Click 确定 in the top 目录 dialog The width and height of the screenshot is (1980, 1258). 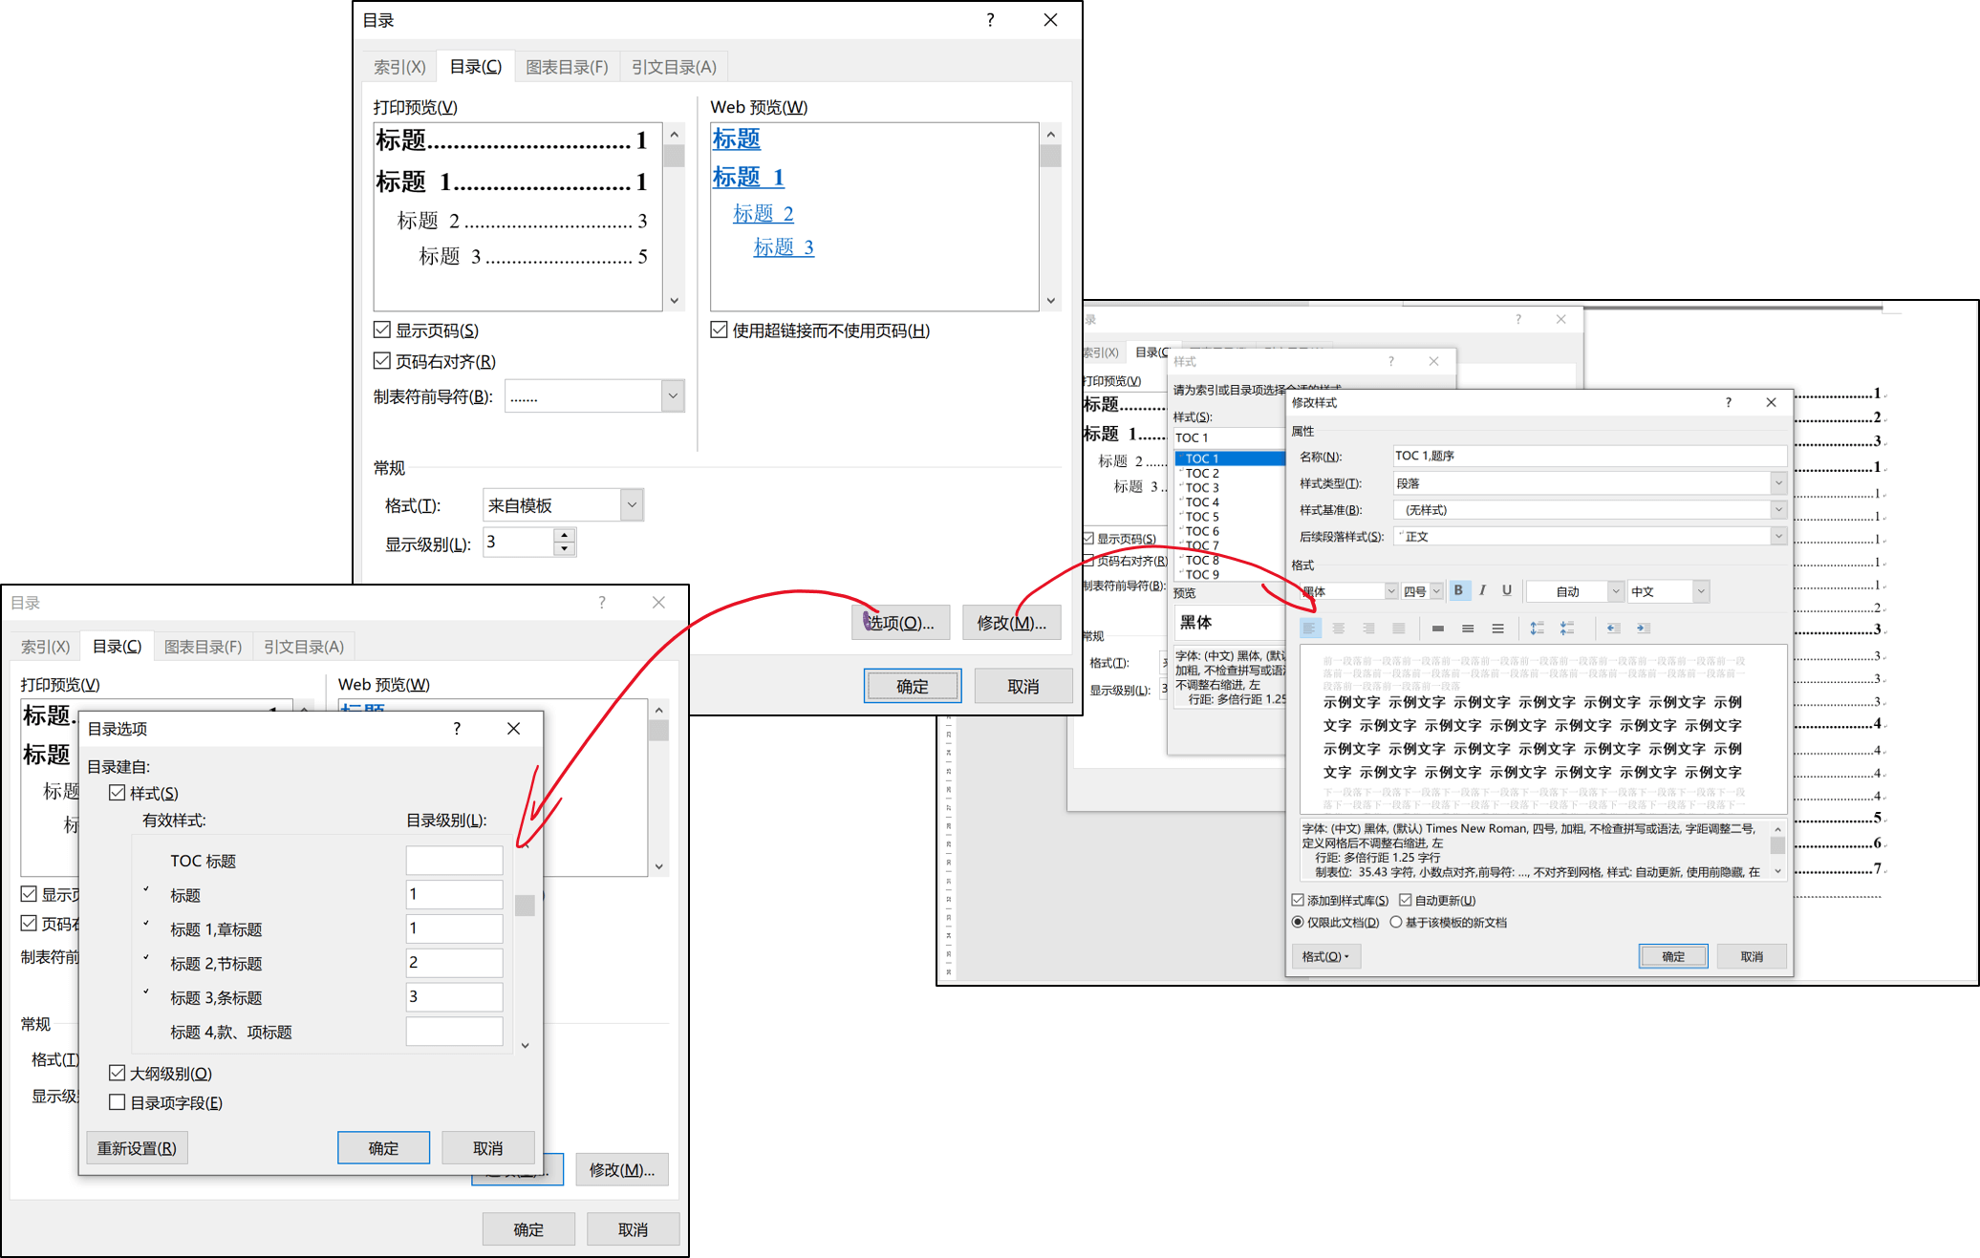click(913, 686)
